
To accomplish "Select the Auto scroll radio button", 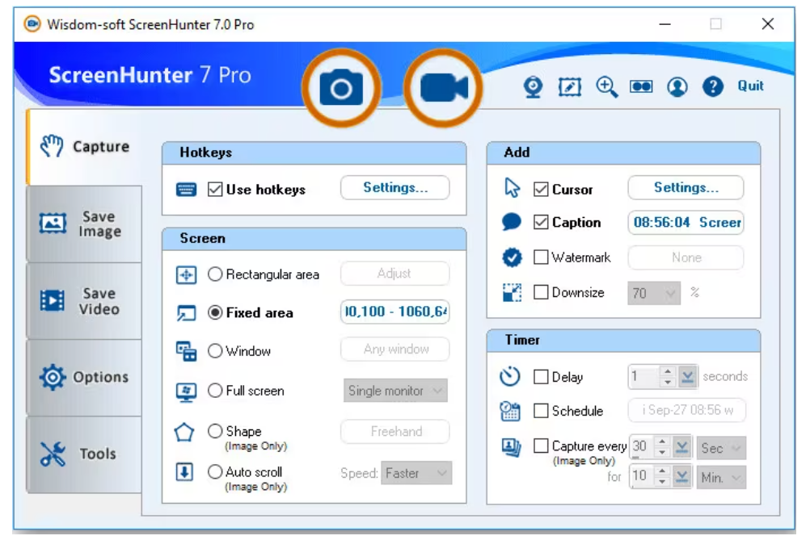I will [x=215, y=471].
